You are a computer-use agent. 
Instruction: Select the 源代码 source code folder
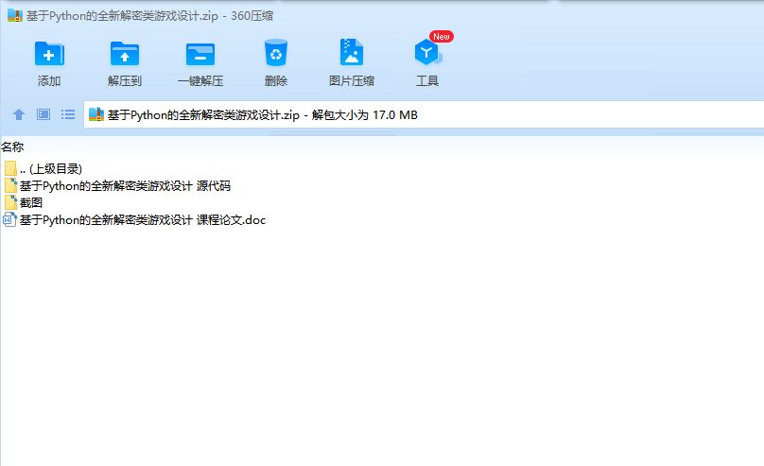[x=117, y=186]
